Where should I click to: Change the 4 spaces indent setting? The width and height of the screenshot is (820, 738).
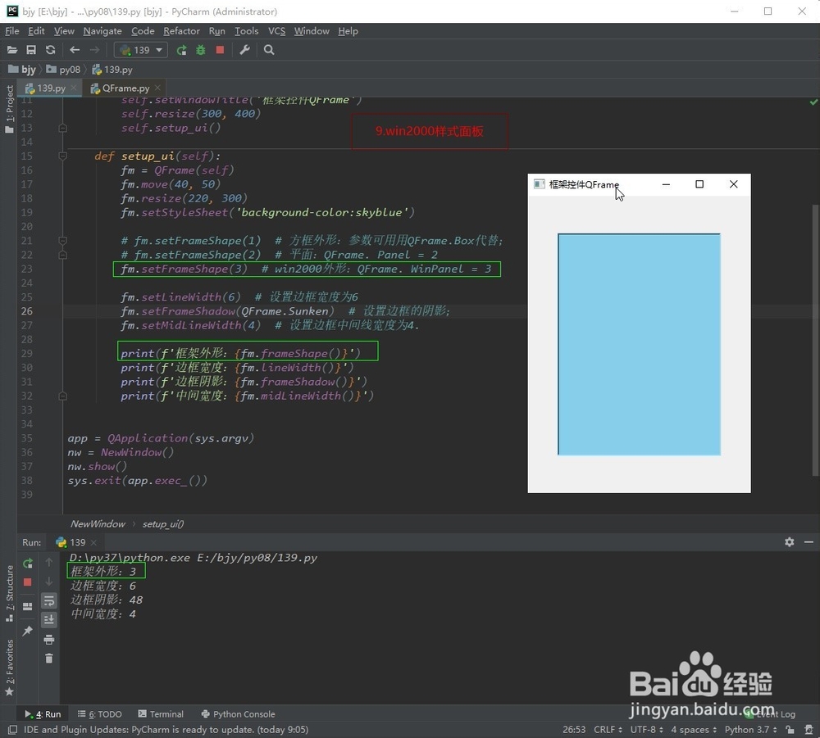(x=694, y=729)
